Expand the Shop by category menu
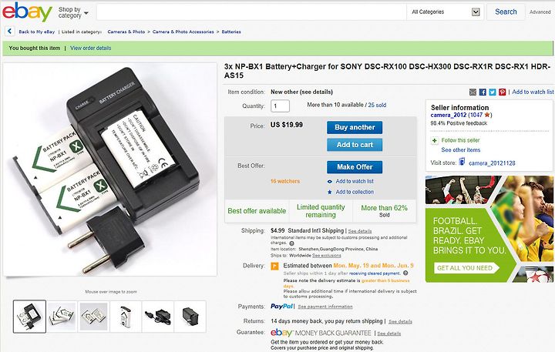This screenshot has height=352, width=555. tap(73, 12)
